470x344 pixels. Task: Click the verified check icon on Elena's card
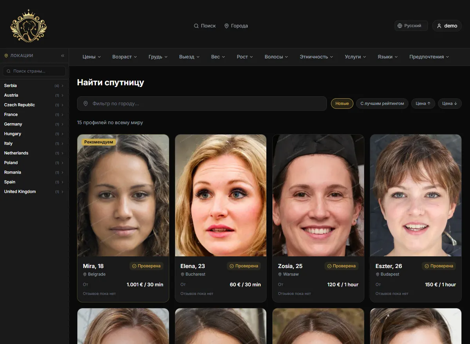coord(231,266)
